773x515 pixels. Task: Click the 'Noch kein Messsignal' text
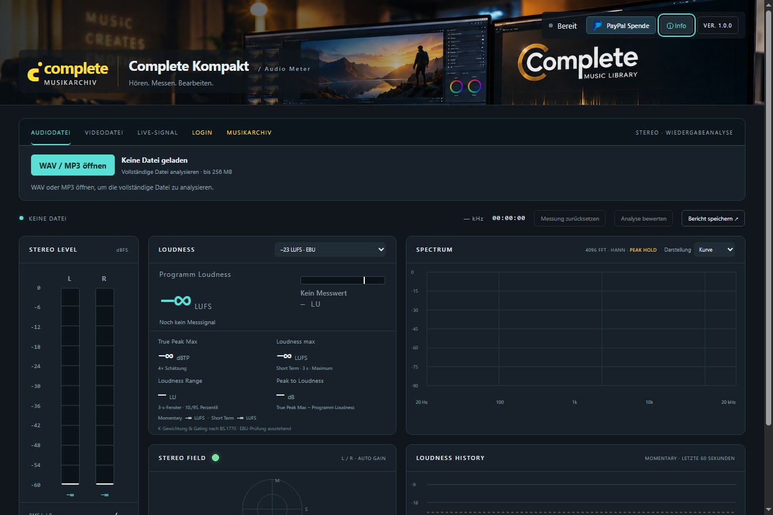click(187, 322)
